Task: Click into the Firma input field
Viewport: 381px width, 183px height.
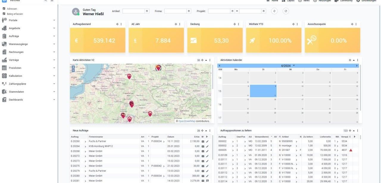Action: [175, 11]
